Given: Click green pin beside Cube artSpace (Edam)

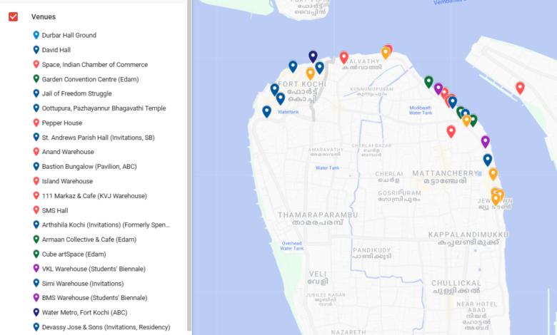Looking at the screenshot, I should [36, 254].
